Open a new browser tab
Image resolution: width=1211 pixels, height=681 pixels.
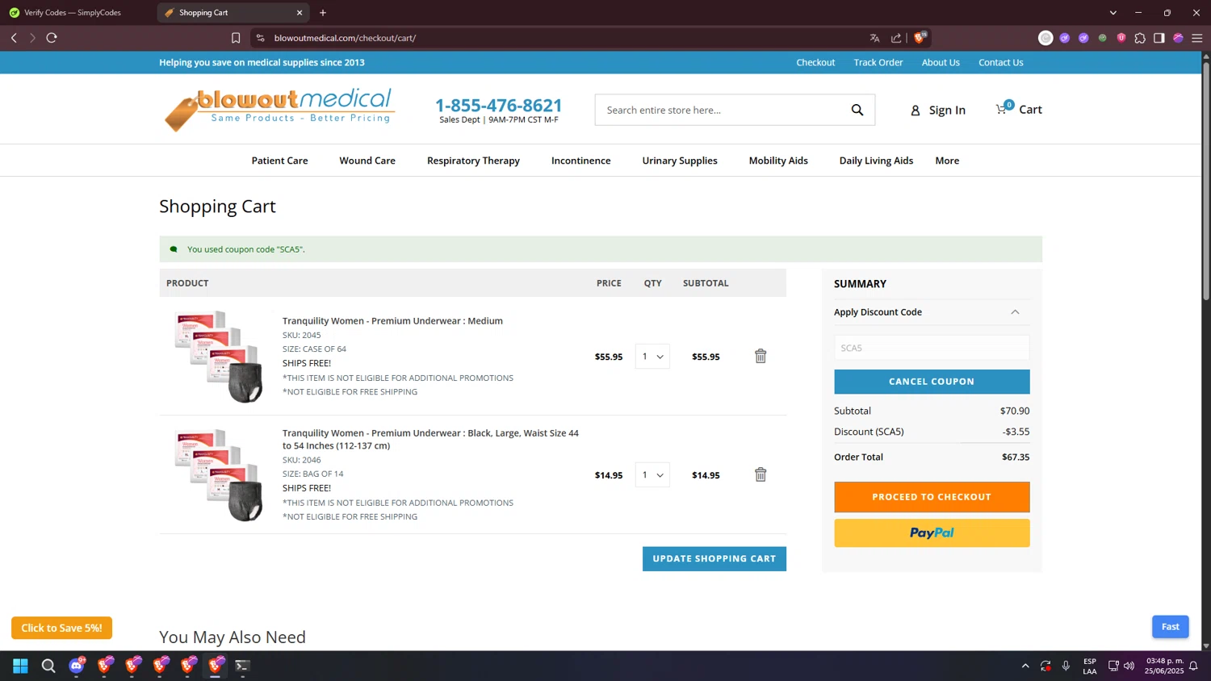tap(323, 13)
